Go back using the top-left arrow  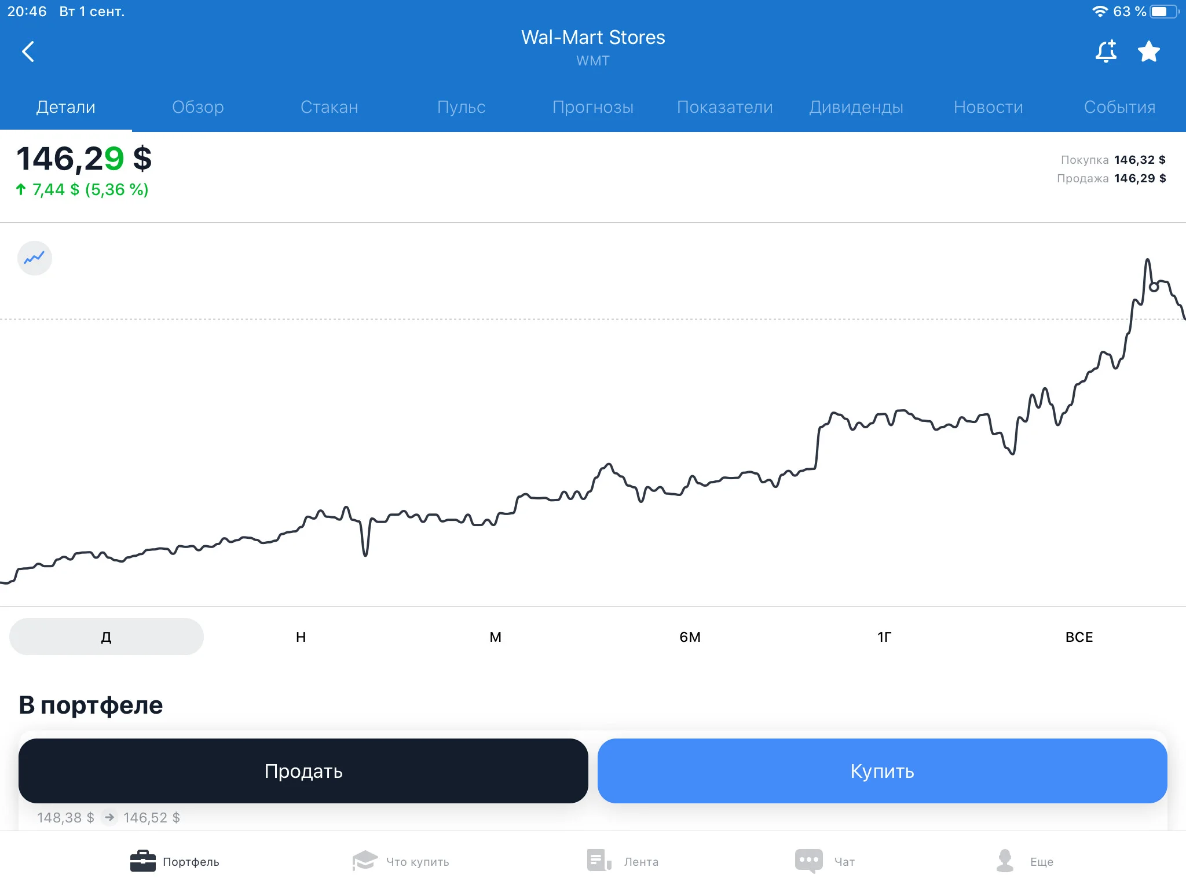point(28,52)
